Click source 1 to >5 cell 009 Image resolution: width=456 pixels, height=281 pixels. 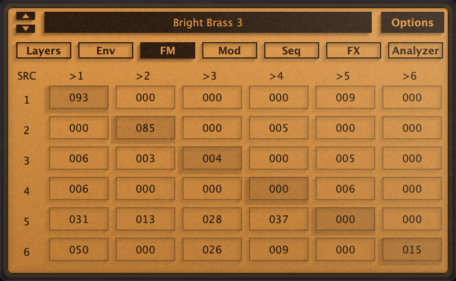point(345,97)
